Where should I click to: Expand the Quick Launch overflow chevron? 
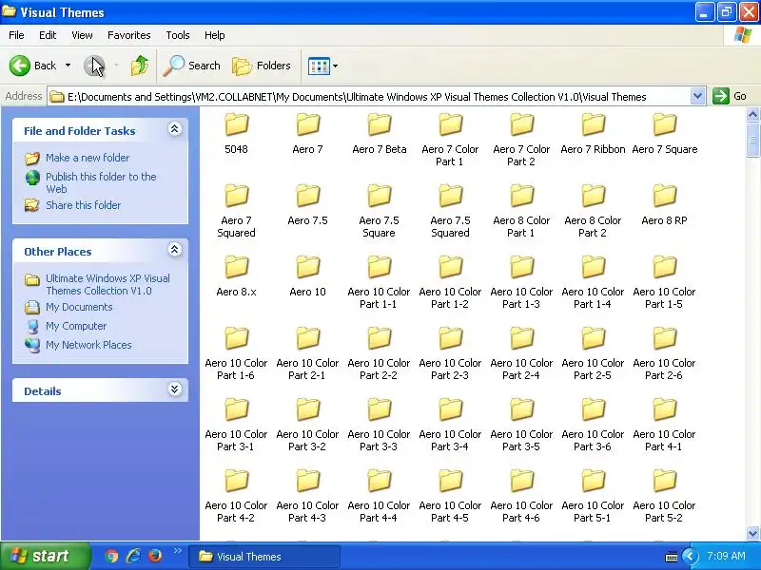(x=177, y=551)
